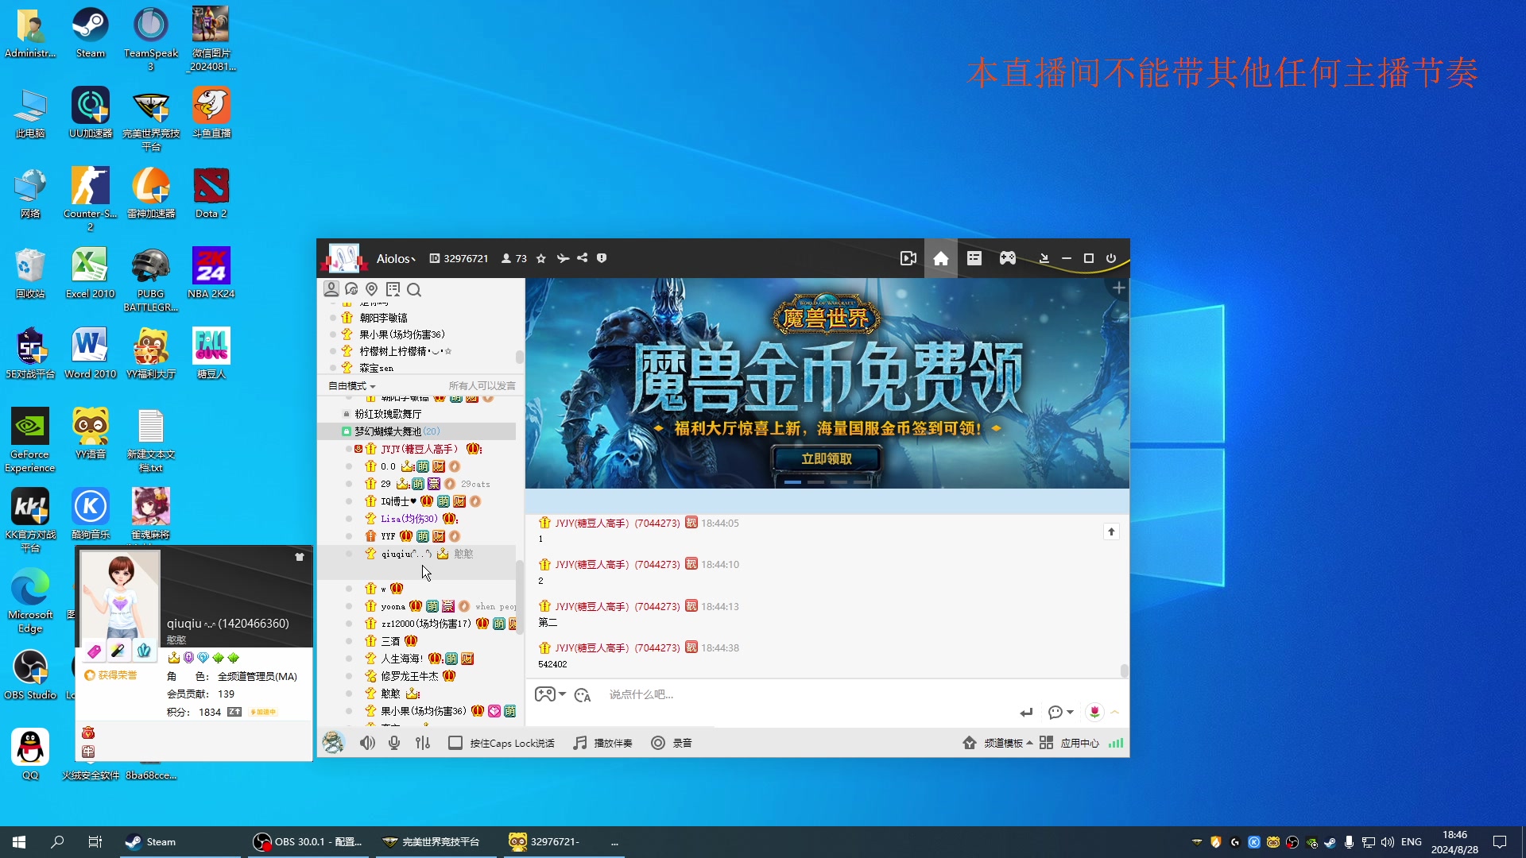
Task: Expand the gift panel with the caret arrow
Action: [x=1115, y=712]
